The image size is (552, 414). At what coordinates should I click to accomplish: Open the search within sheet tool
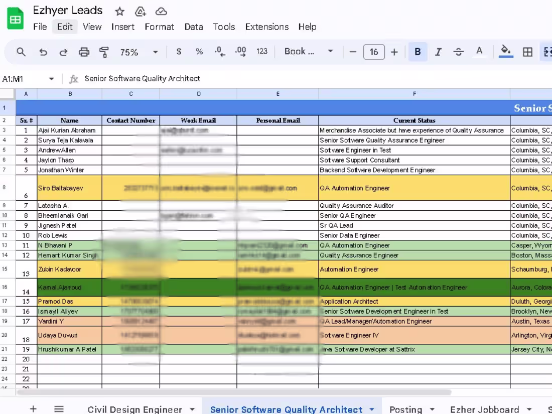(x=21, y=51)
